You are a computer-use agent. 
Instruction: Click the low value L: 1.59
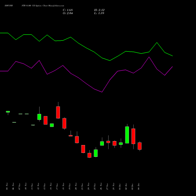[x=99, y=13]
